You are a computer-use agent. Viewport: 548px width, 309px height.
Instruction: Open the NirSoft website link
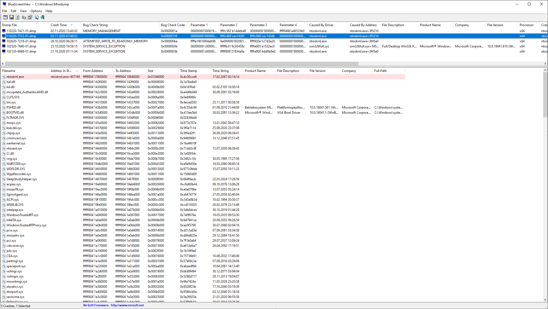pyautogui.click(x=127, y=305)
